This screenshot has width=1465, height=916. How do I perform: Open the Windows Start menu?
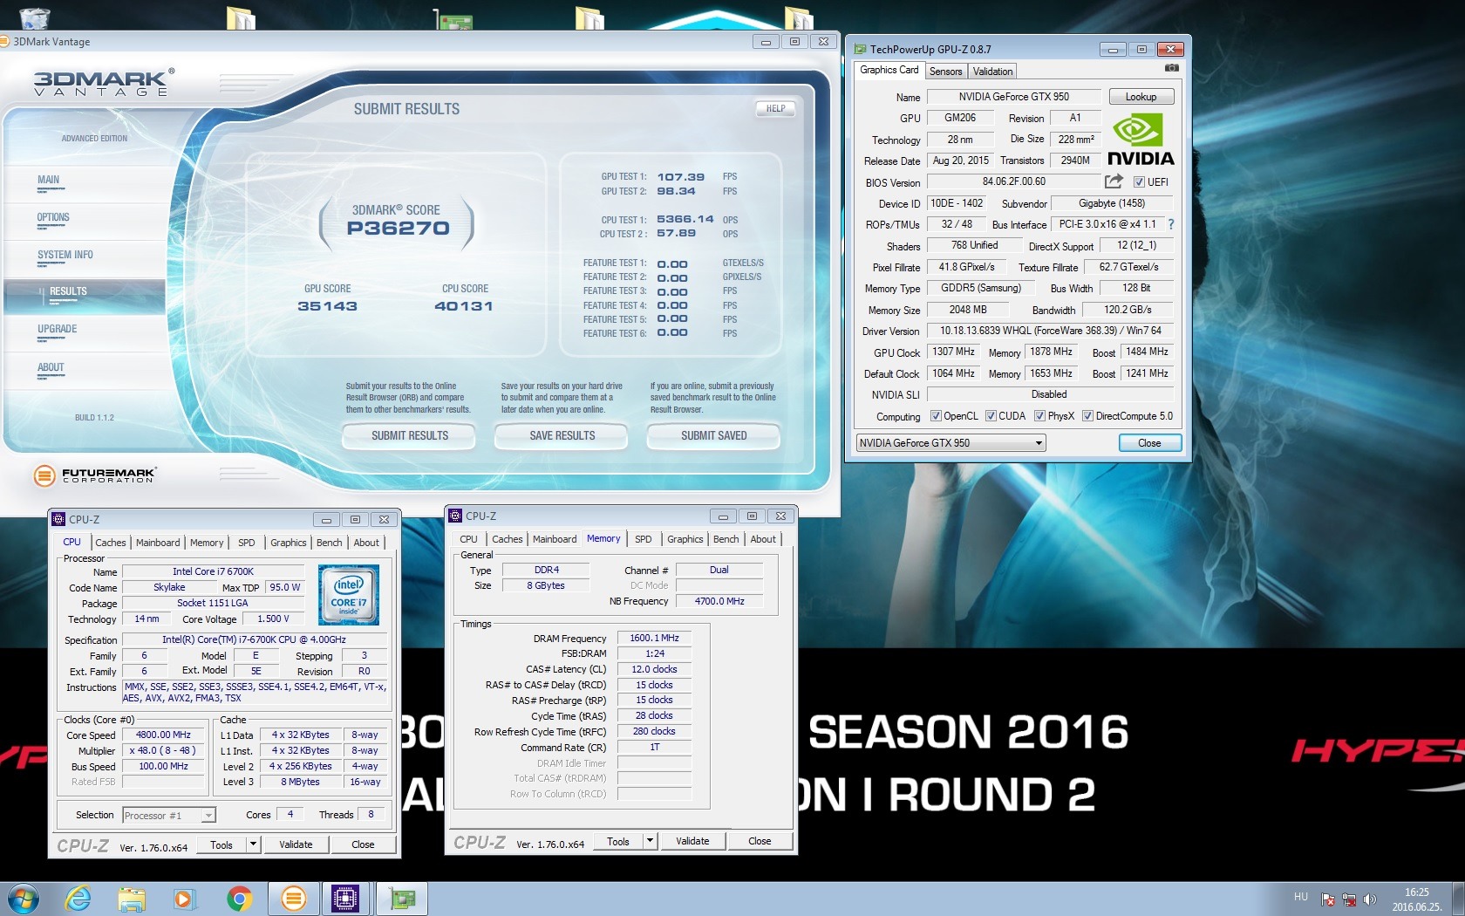(x=24, y=898)
